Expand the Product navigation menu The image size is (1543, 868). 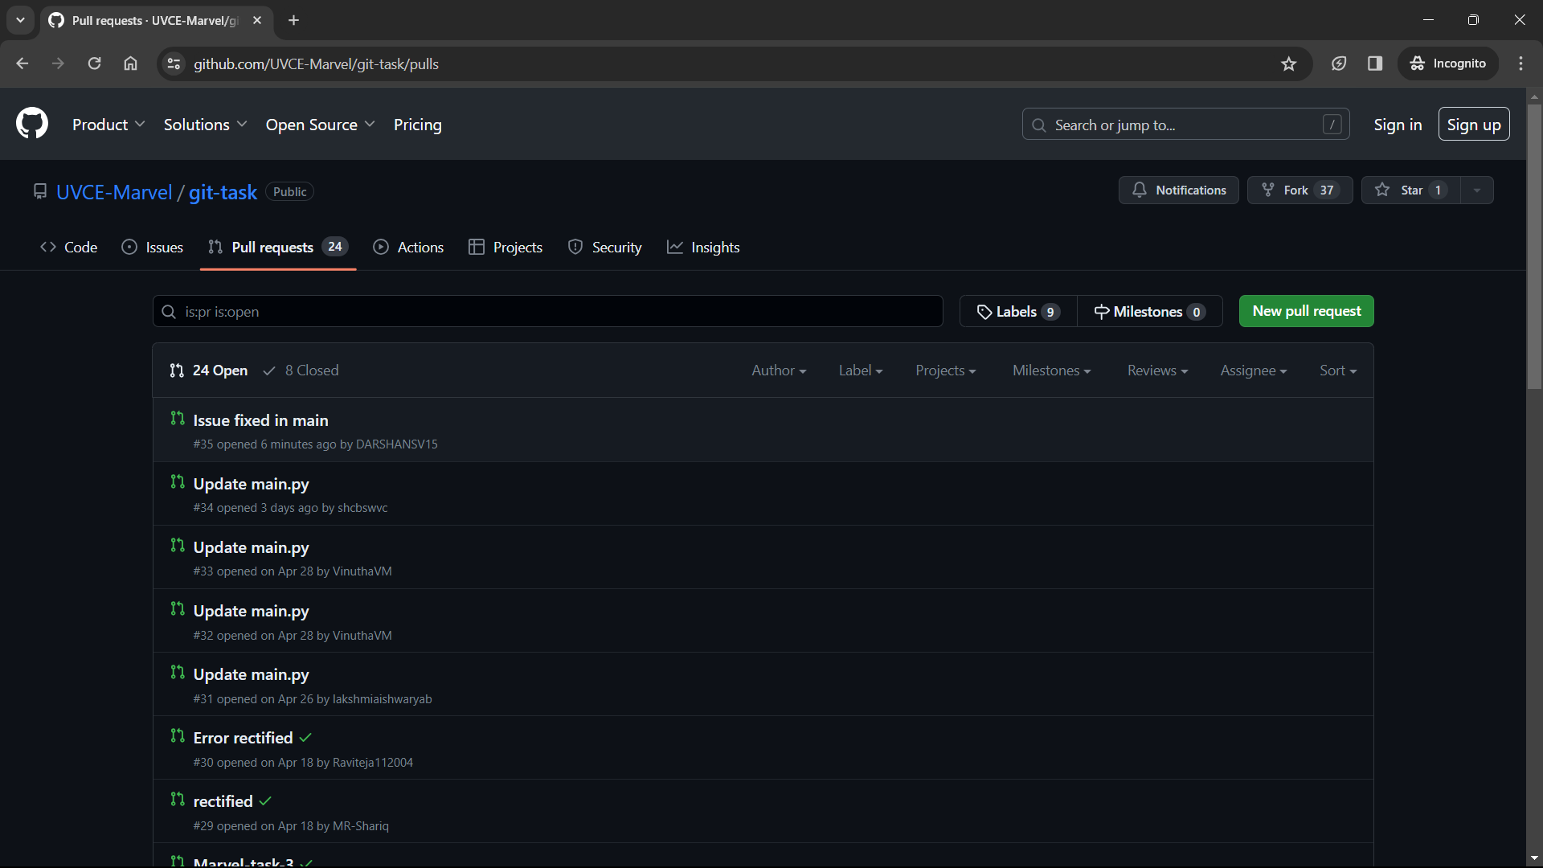coord(108,125)
